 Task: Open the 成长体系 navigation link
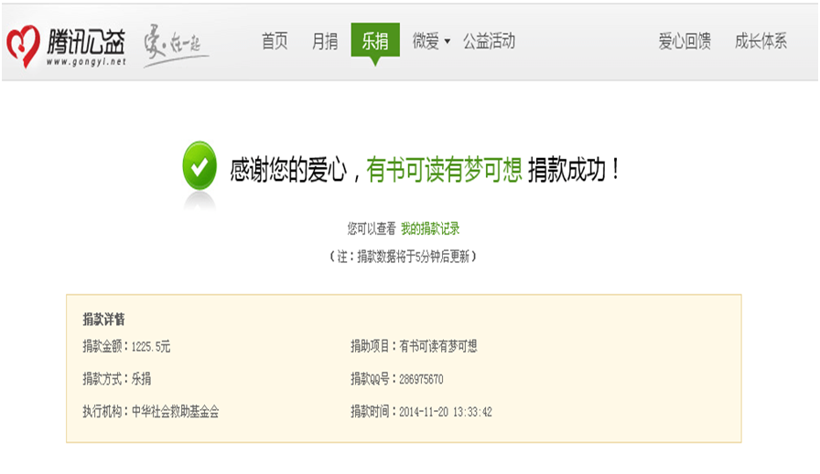761,42
